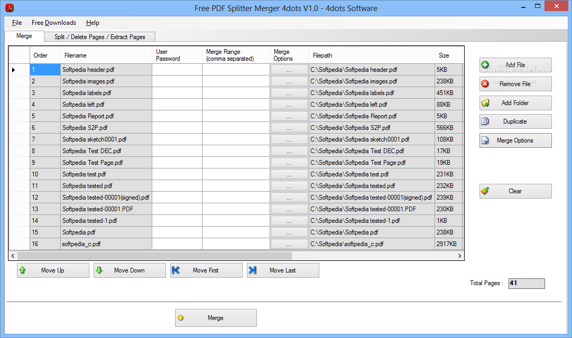This screenshot has height=338, width=572.
Task: Open merge options for Softpedia left.pdf row
Action: coord(289,105)
